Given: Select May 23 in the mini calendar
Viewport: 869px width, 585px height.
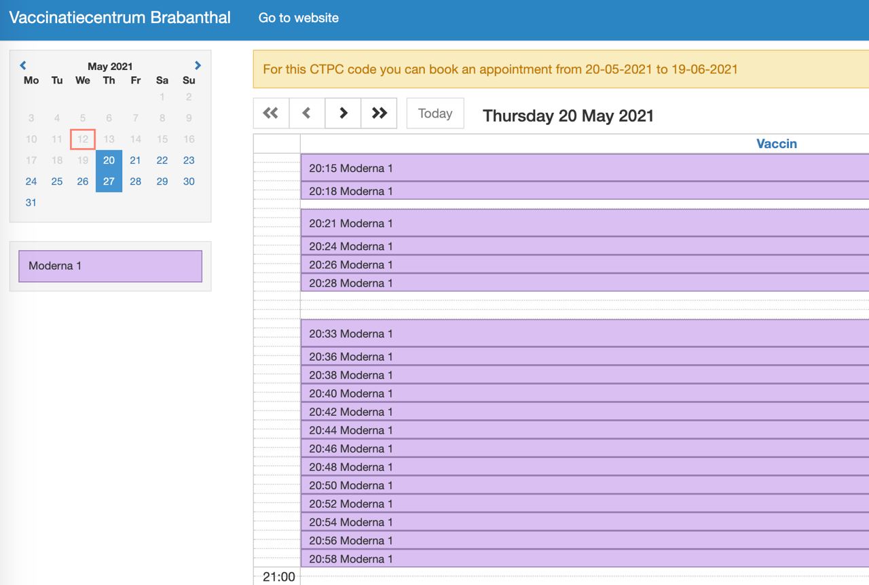Looking at the screenshot, I should (189, 160).
